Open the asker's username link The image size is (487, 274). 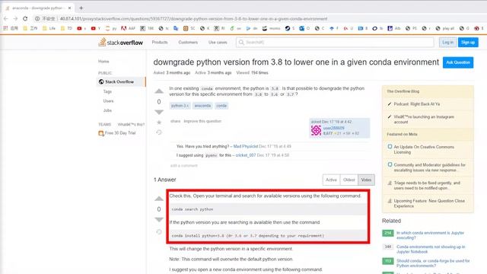[333, 128]
